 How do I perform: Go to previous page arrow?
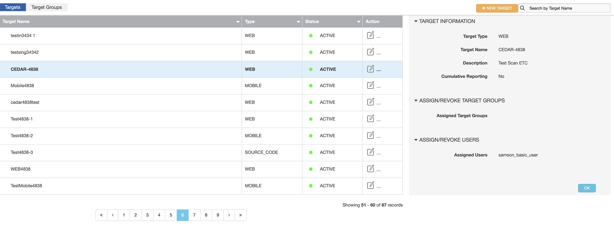[x=113, y=215]
